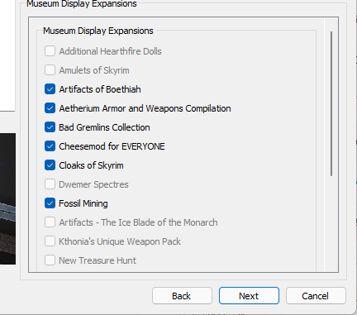Cancel the installer dialog
The height and width of the screenshot is (315, 357).
pos(316,296)
